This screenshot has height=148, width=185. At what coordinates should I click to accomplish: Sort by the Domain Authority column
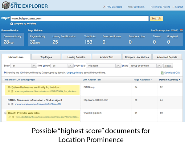point(168,80)
